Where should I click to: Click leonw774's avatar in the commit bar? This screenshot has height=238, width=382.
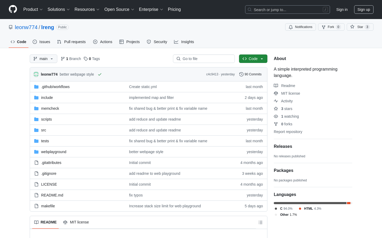(36, 74)
